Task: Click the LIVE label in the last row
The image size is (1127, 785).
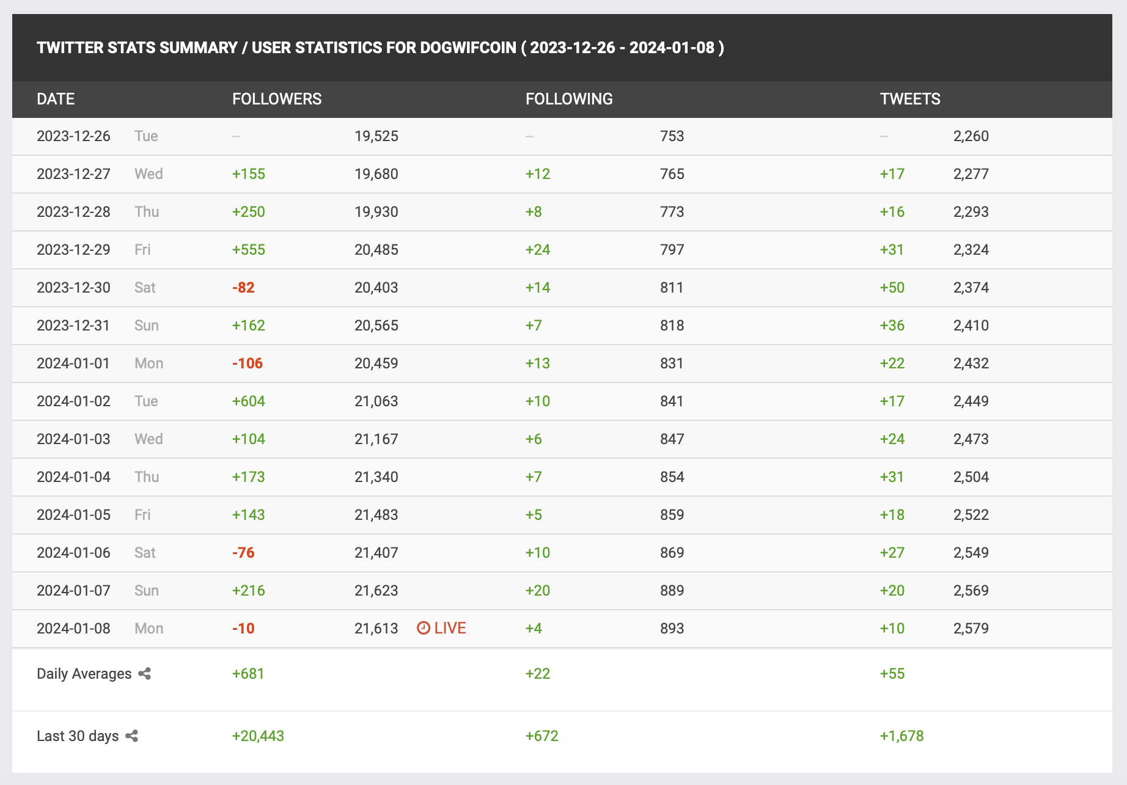Action: click(x=450, y=628)
